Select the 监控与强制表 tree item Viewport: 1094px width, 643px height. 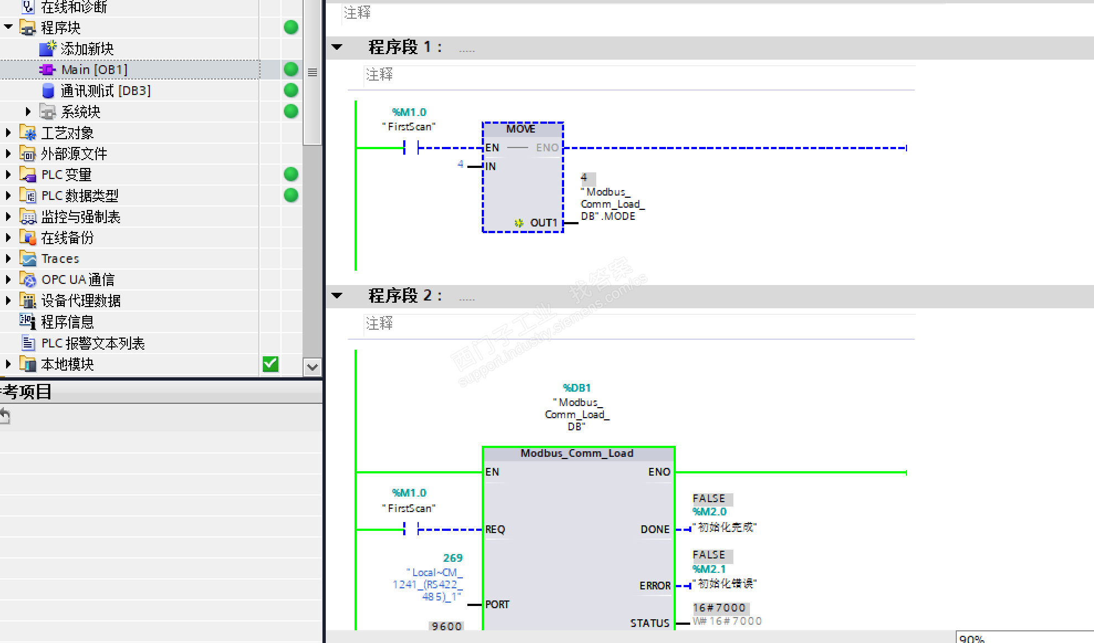point(81,217)
